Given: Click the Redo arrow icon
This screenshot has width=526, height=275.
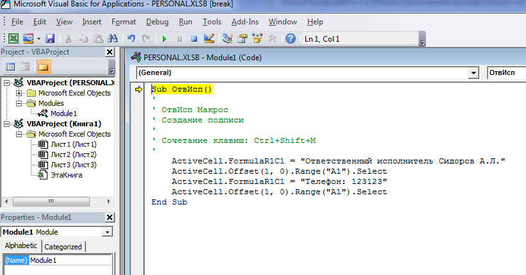Looking at the screenshot, I should coord(146,38).
